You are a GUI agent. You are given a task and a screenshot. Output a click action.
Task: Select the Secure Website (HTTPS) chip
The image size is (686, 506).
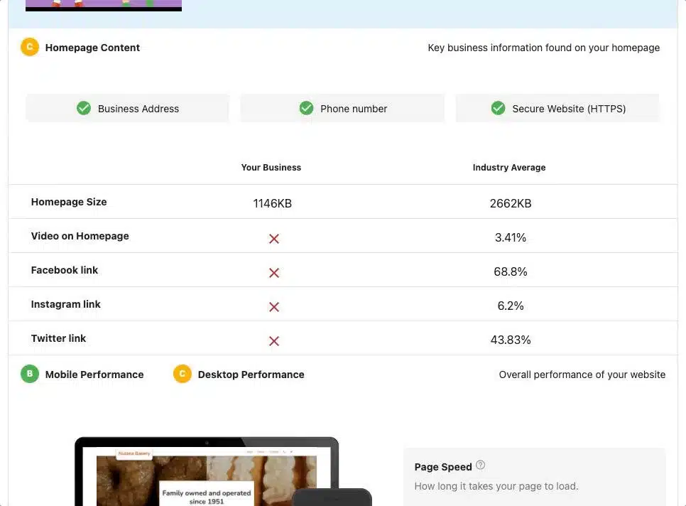coord(557,108)
